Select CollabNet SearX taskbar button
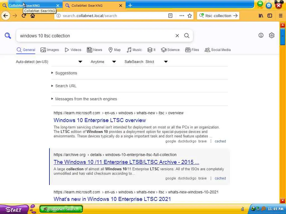The height and width of the screenshot is (214, 286). (61, 209)
